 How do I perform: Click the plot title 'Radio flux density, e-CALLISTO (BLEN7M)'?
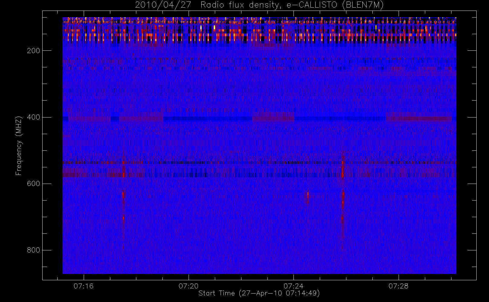click(292, 5)
